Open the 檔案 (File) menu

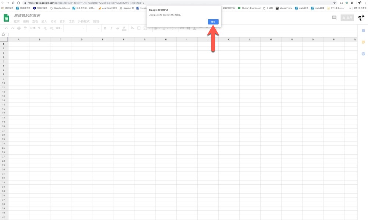point(17,22)
